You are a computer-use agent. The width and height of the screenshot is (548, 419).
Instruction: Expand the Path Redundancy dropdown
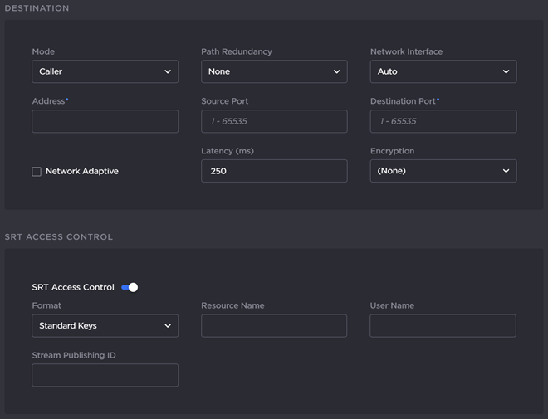click(x=274, y=71)
